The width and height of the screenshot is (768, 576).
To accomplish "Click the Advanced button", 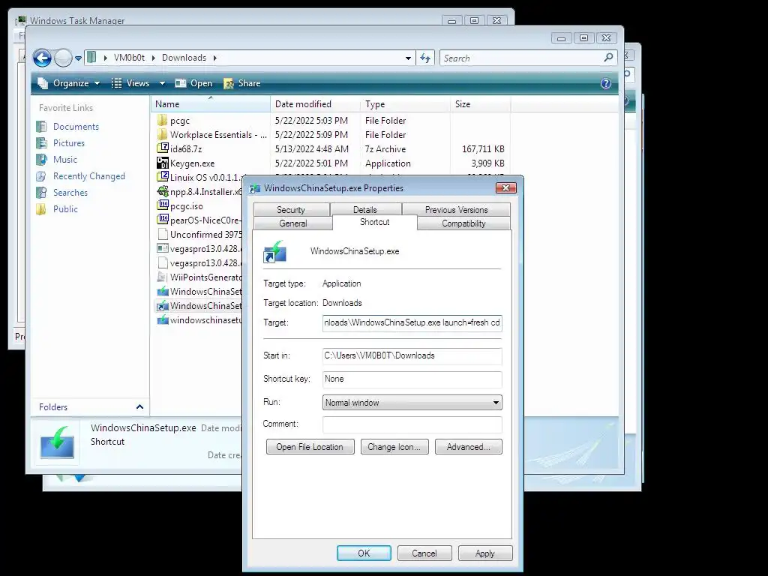I will click(x=469, y=447).
